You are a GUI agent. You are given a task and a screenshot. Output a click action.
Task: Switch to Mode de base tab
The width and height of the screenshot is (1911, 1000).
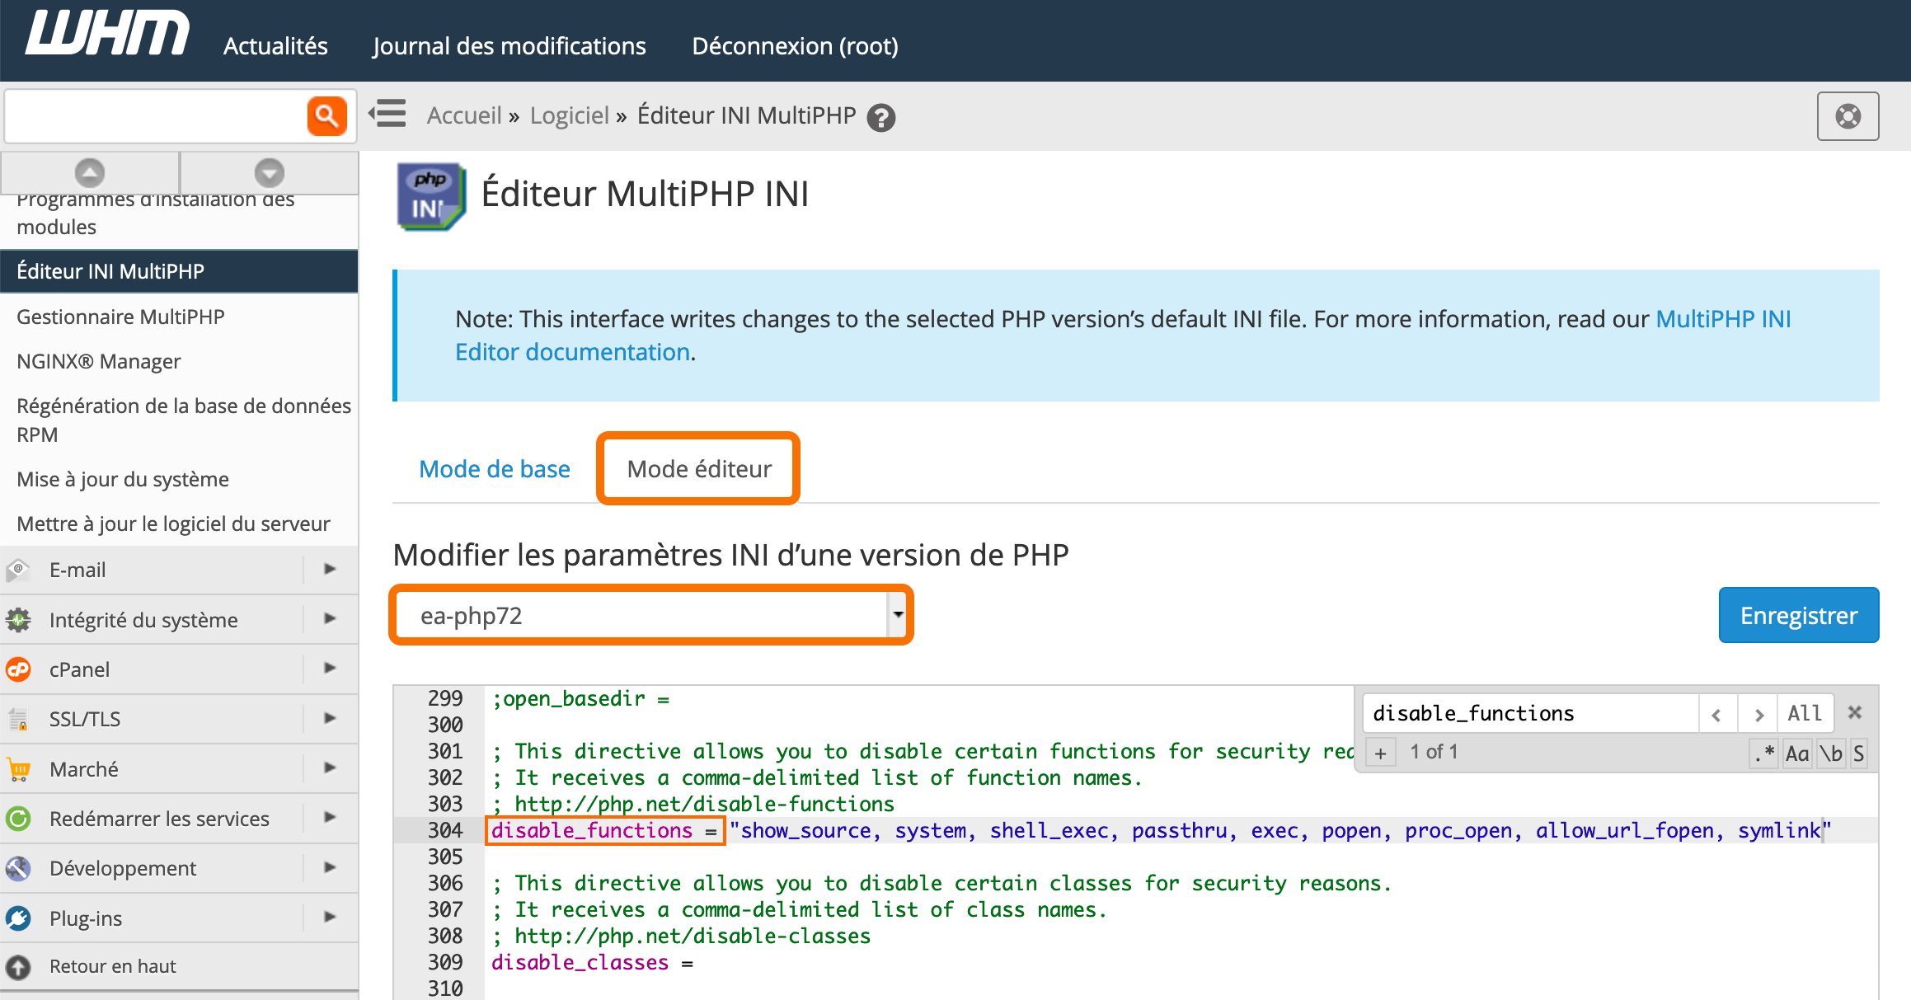point(495,469)
